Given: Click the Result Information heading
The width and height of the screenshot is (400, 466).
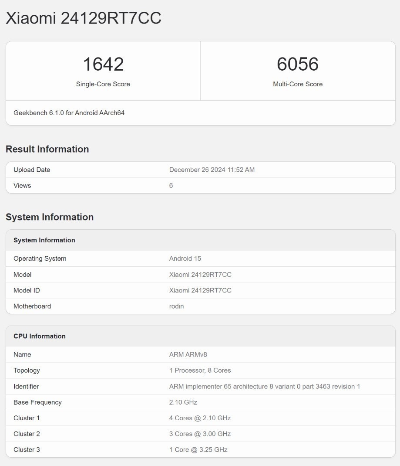Looking at the screenshot, I should (x=47, y=149).
